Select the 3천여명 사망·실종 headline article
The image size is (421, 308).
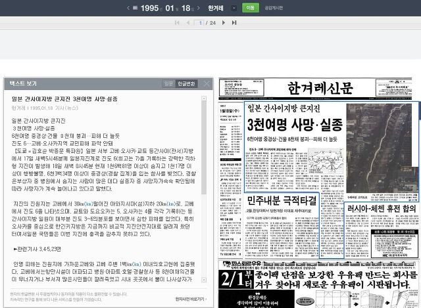pos(295,125)
